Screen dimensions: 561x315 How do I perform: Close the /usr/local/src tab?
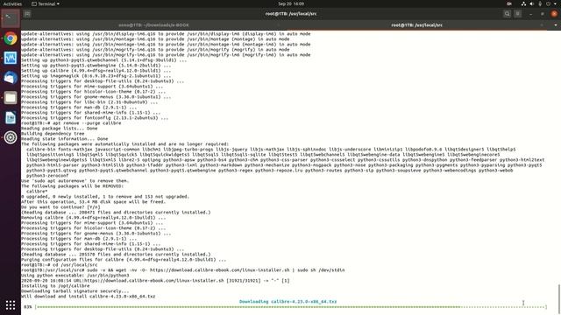coord(542,25)
